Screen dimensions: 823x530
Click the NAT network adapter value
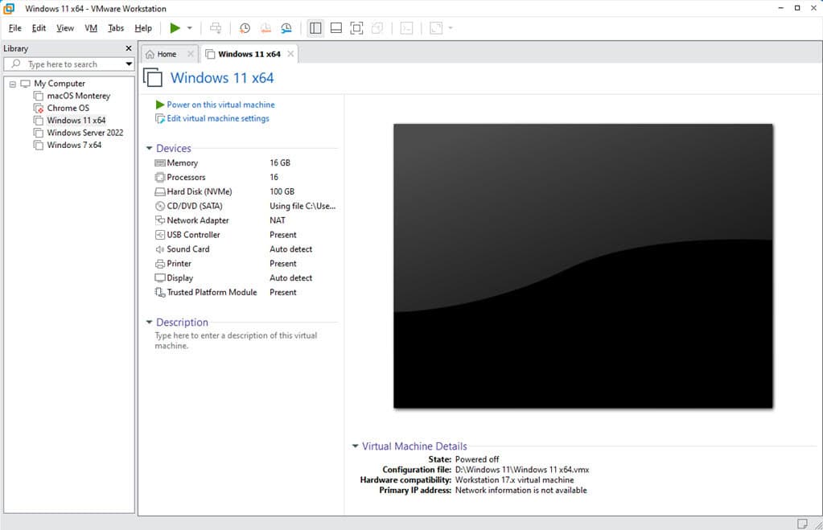click(x=277, y=220)
